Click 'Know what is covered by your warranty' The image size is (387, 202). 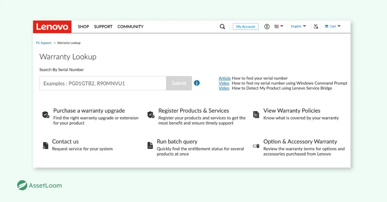[301, 118]
